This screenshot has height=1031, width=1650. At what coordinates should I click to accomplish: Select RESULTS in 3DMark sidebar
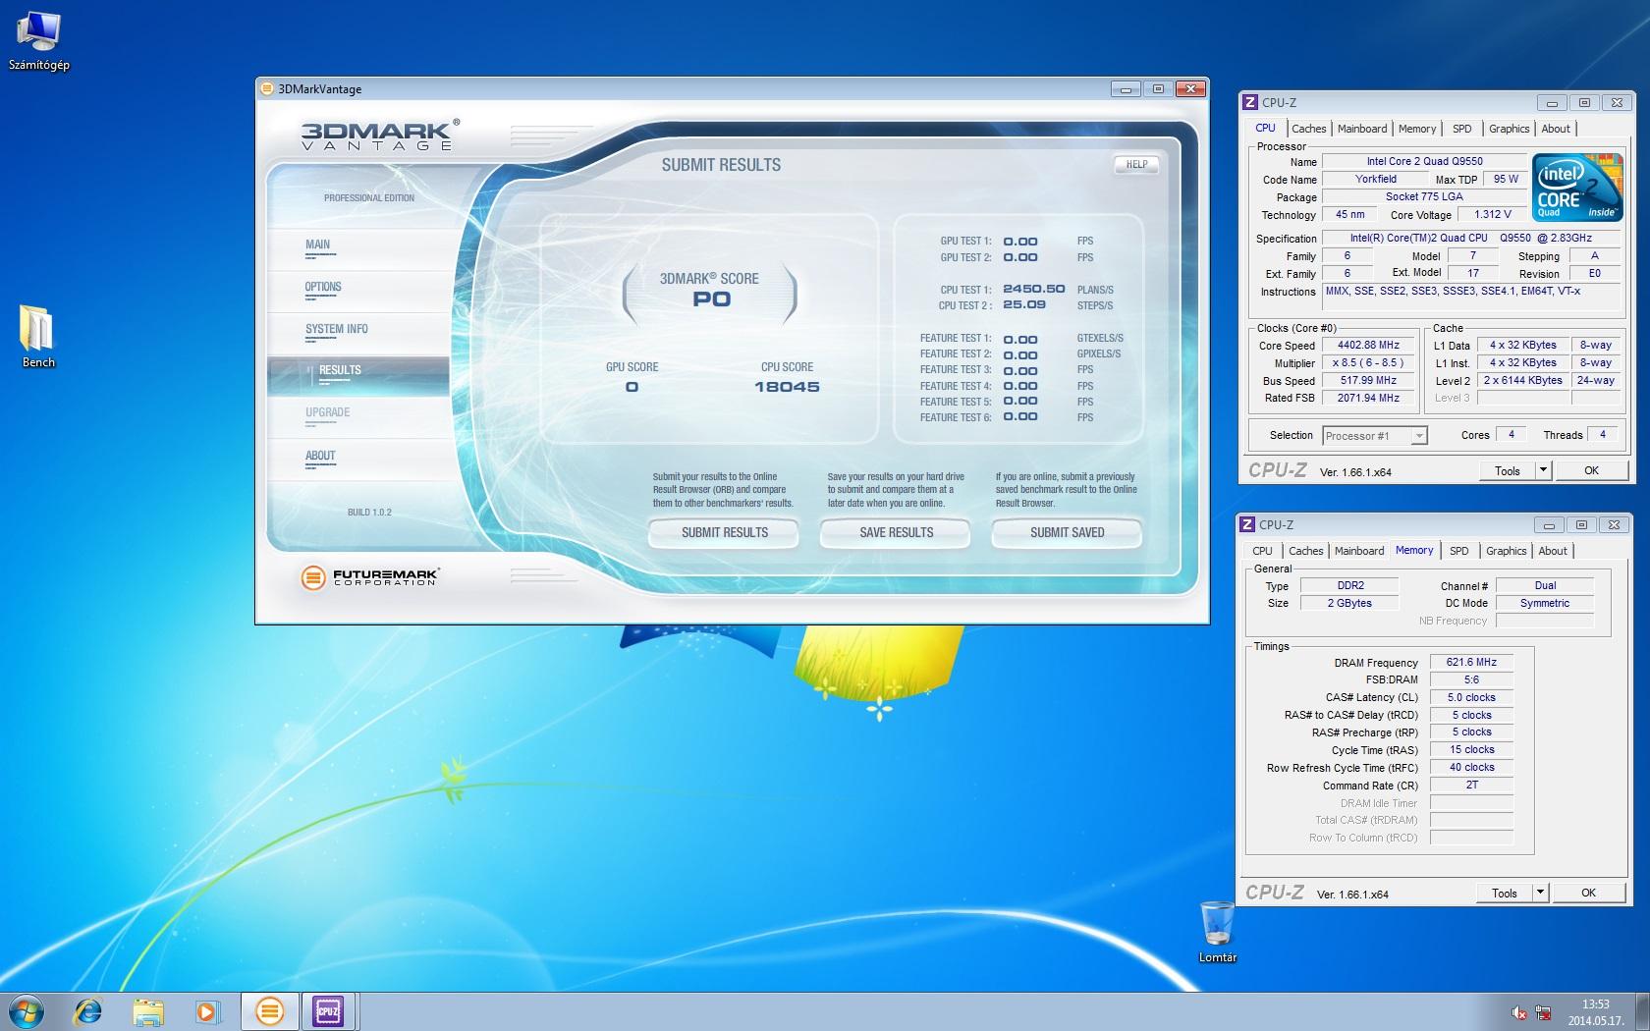click(357, 376)
